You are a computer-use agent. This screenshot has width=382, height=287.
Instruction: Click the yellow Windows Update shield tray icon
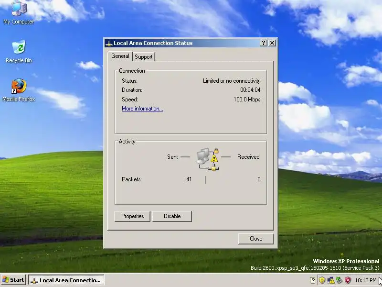[x=322, y=280]
